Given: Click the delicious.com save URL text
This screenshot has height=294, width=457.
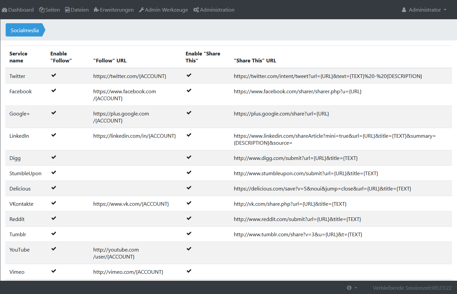Looking at the screenshot, I should tap(323, 189).
